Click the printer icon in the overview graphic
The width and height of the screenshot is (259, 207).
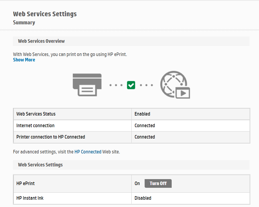click(x=87, y=84)
